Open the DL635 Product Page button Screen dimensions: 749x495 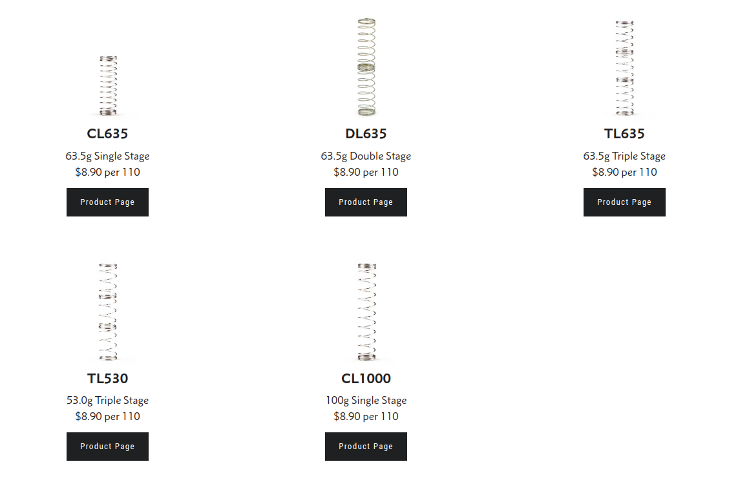pos(366,202)
